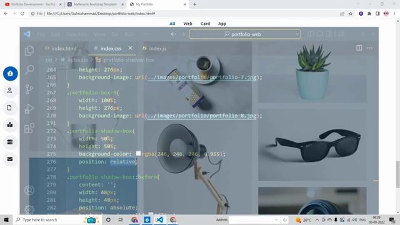Open portfolio-7.jpg link in the code
Image resolution: width=400 pixels, height=225 pixels.
[202, 77]
